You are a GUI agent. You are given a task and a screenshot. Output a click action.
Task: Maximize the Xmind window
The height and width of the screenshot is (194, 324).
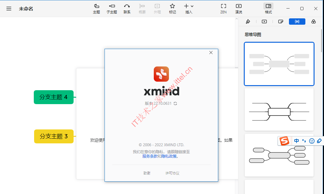click(302, 9)
